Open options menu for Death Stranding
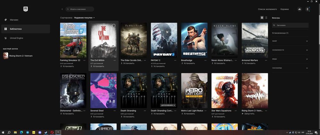 [x=145, y=111]
